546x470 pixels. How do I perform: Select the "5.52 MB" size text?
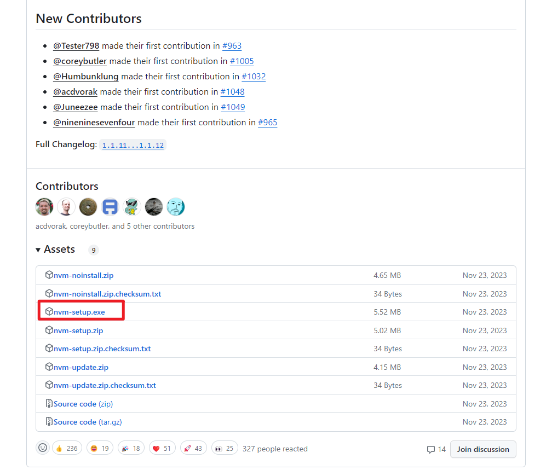[x=387, y=312]
